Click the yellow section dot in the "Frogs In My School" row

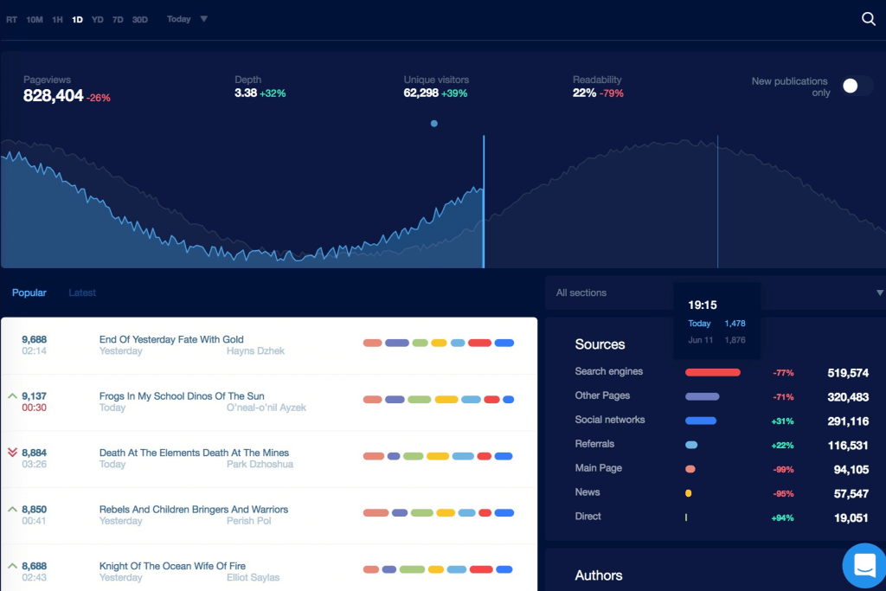click(446, 400)
